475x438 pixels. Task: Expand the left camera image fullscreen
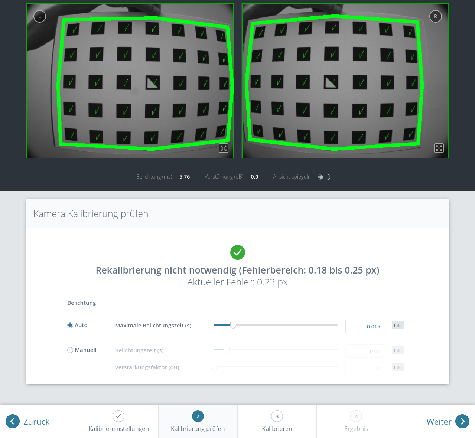tap(224, 148)
